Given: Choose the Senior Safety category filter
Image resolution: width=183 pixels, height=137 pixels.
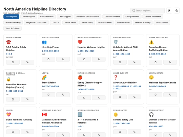Looking at the screenshot, I should tap(87, 22).
